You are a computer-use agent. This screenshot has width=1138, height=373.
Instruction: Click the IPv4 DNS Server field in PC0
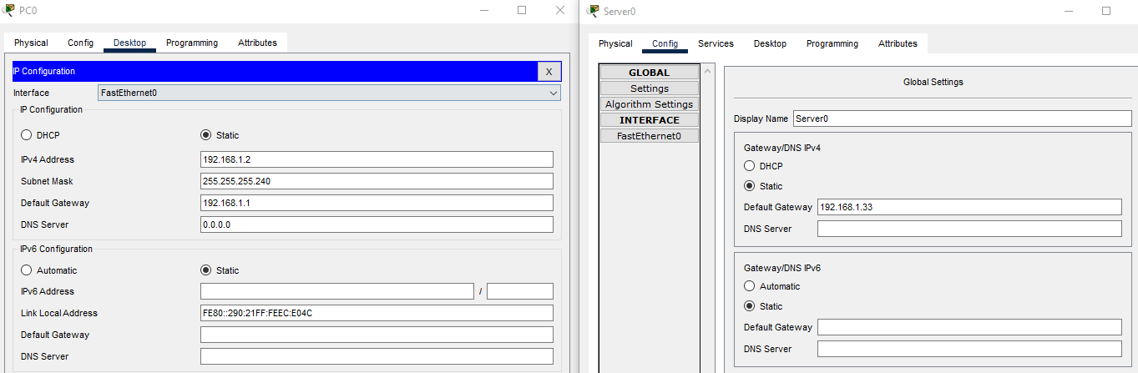click(377, 224)
